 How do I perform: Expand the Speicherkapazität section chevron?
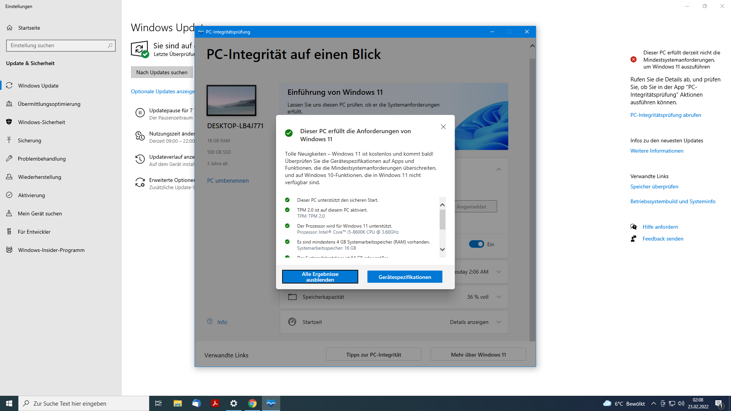click(x=499, y=297)
